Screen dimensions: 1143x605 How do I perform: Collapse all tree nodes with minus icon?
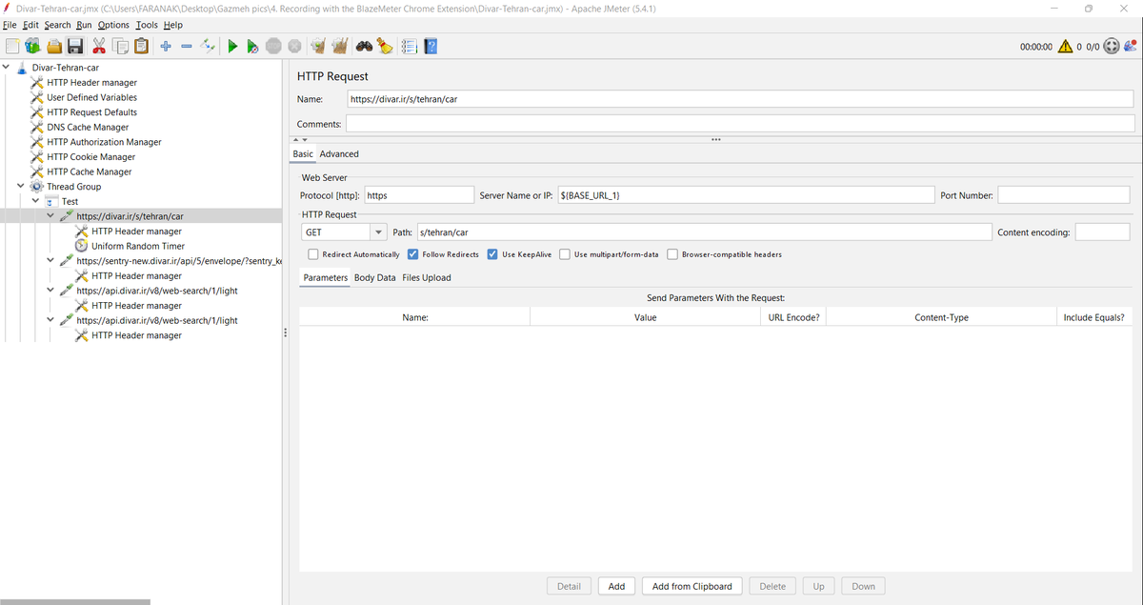186,46
